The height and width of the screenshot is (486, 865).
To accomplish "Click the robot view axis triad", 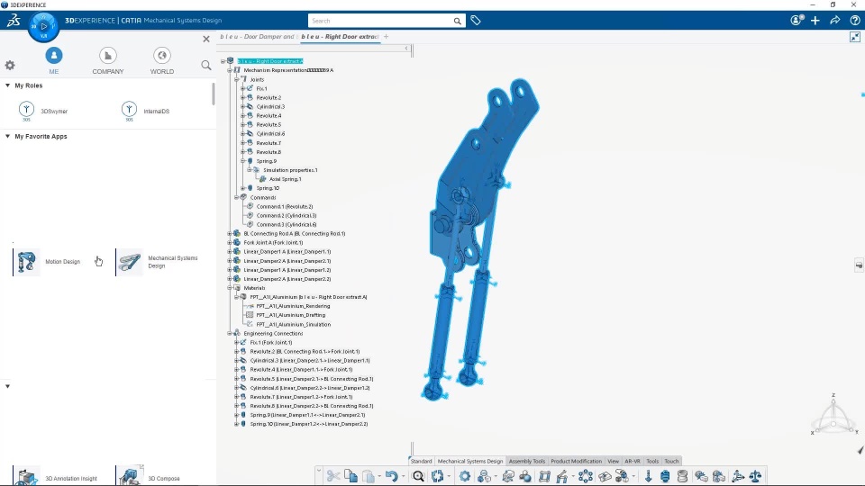I will point(833,416).
